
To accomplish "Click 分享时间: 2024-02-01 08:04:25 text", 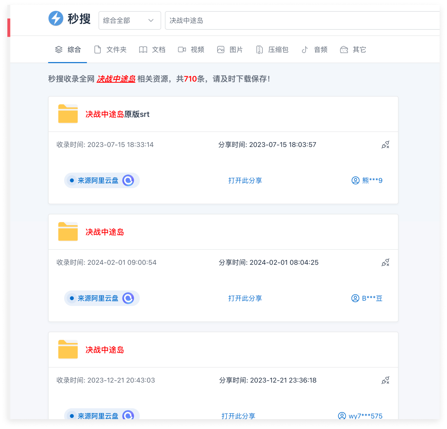I will pos(269,263).
